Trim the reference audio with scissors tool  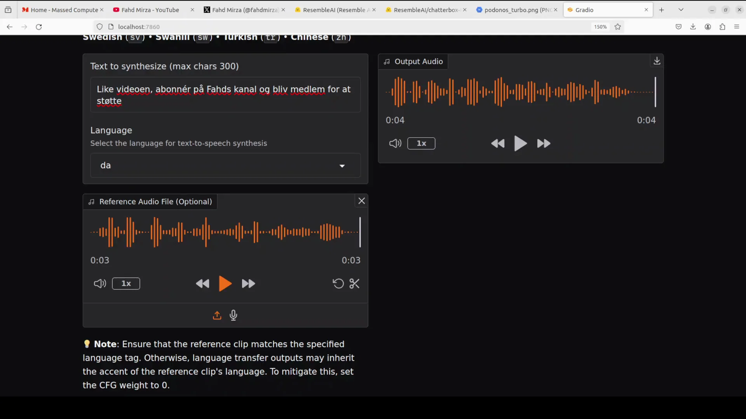(x=354, y=284)
